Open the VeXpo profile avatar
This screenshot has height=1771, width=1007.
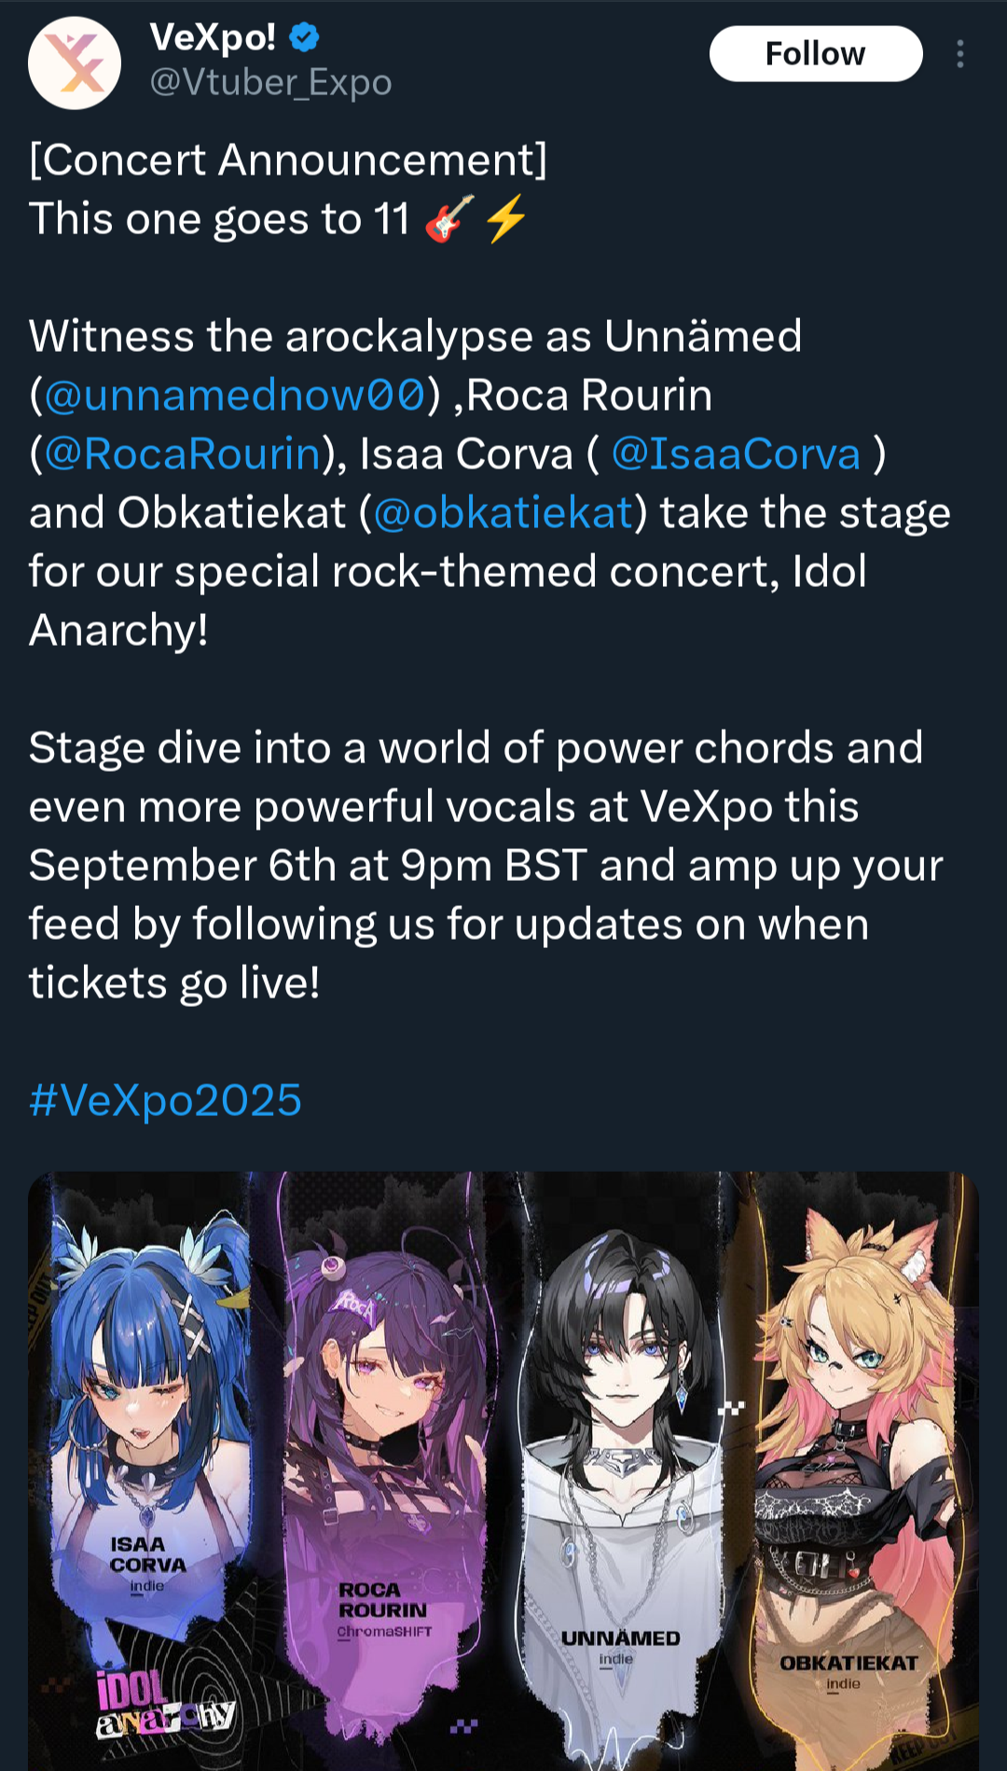click(75, 63)
